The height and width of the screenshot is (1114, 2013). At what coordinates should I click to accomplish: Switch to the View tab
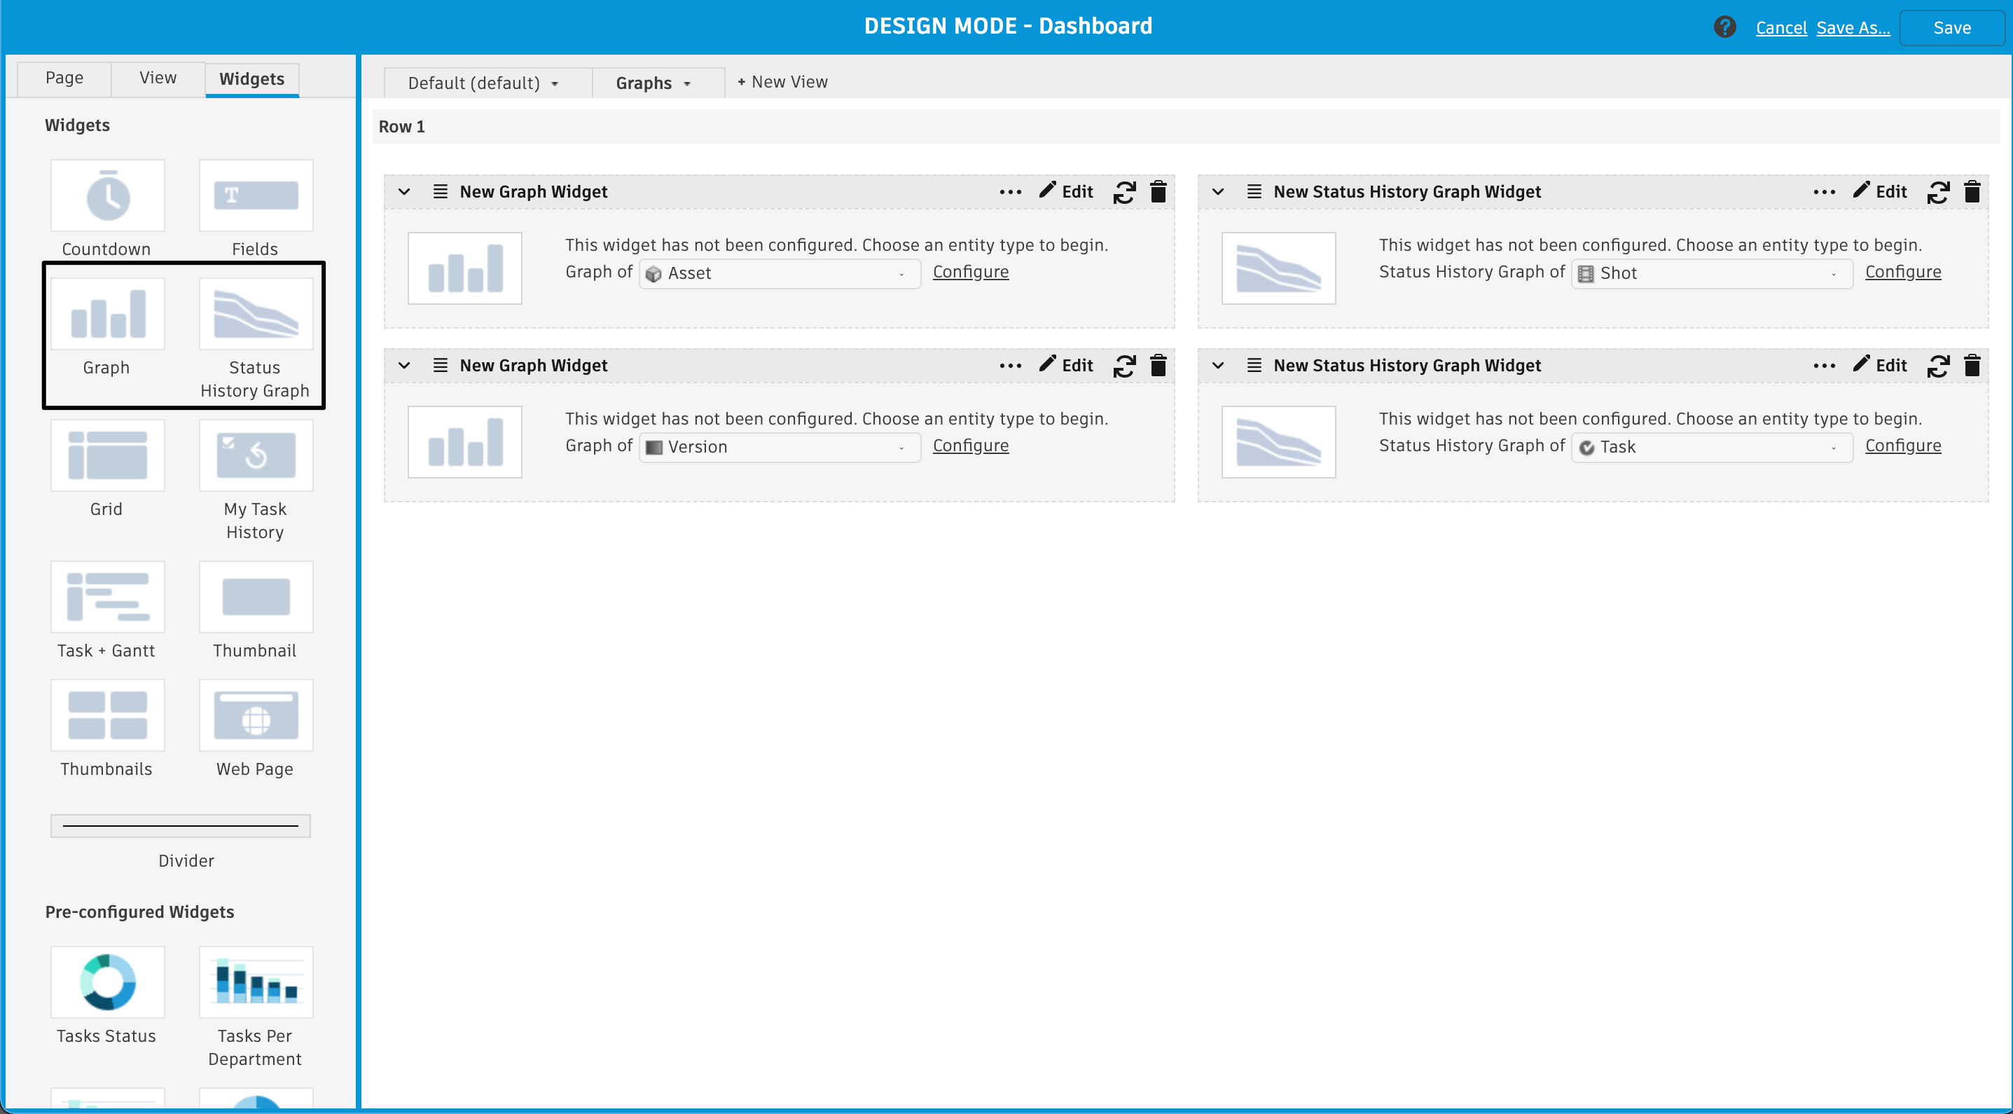pos(158,77)
